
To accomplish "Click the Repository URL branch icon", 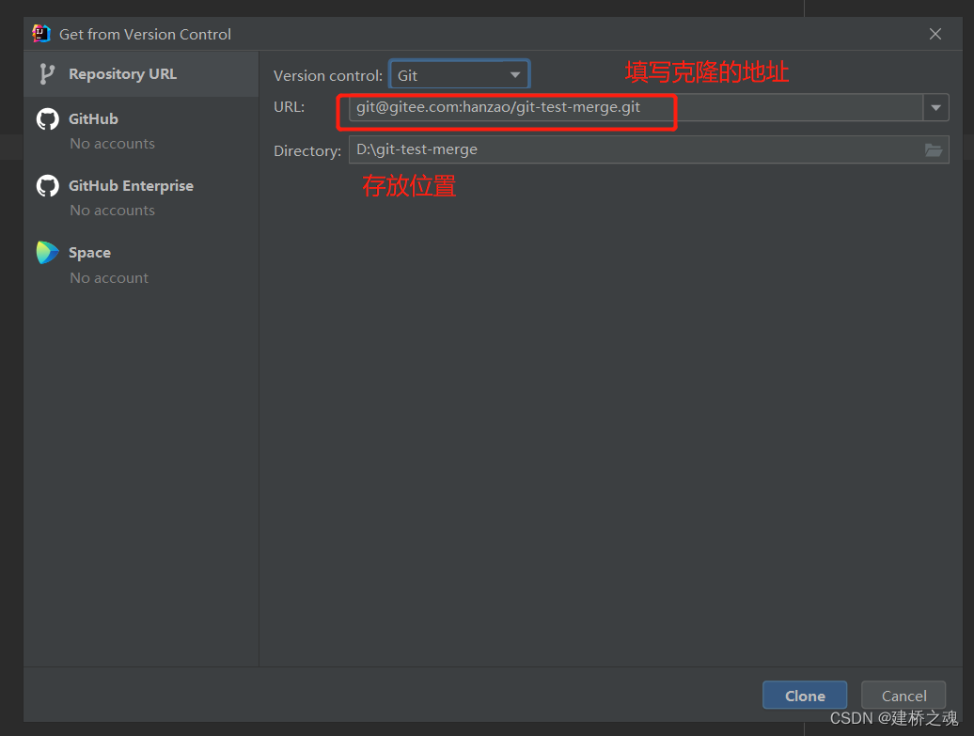I will tap(47, 74).
